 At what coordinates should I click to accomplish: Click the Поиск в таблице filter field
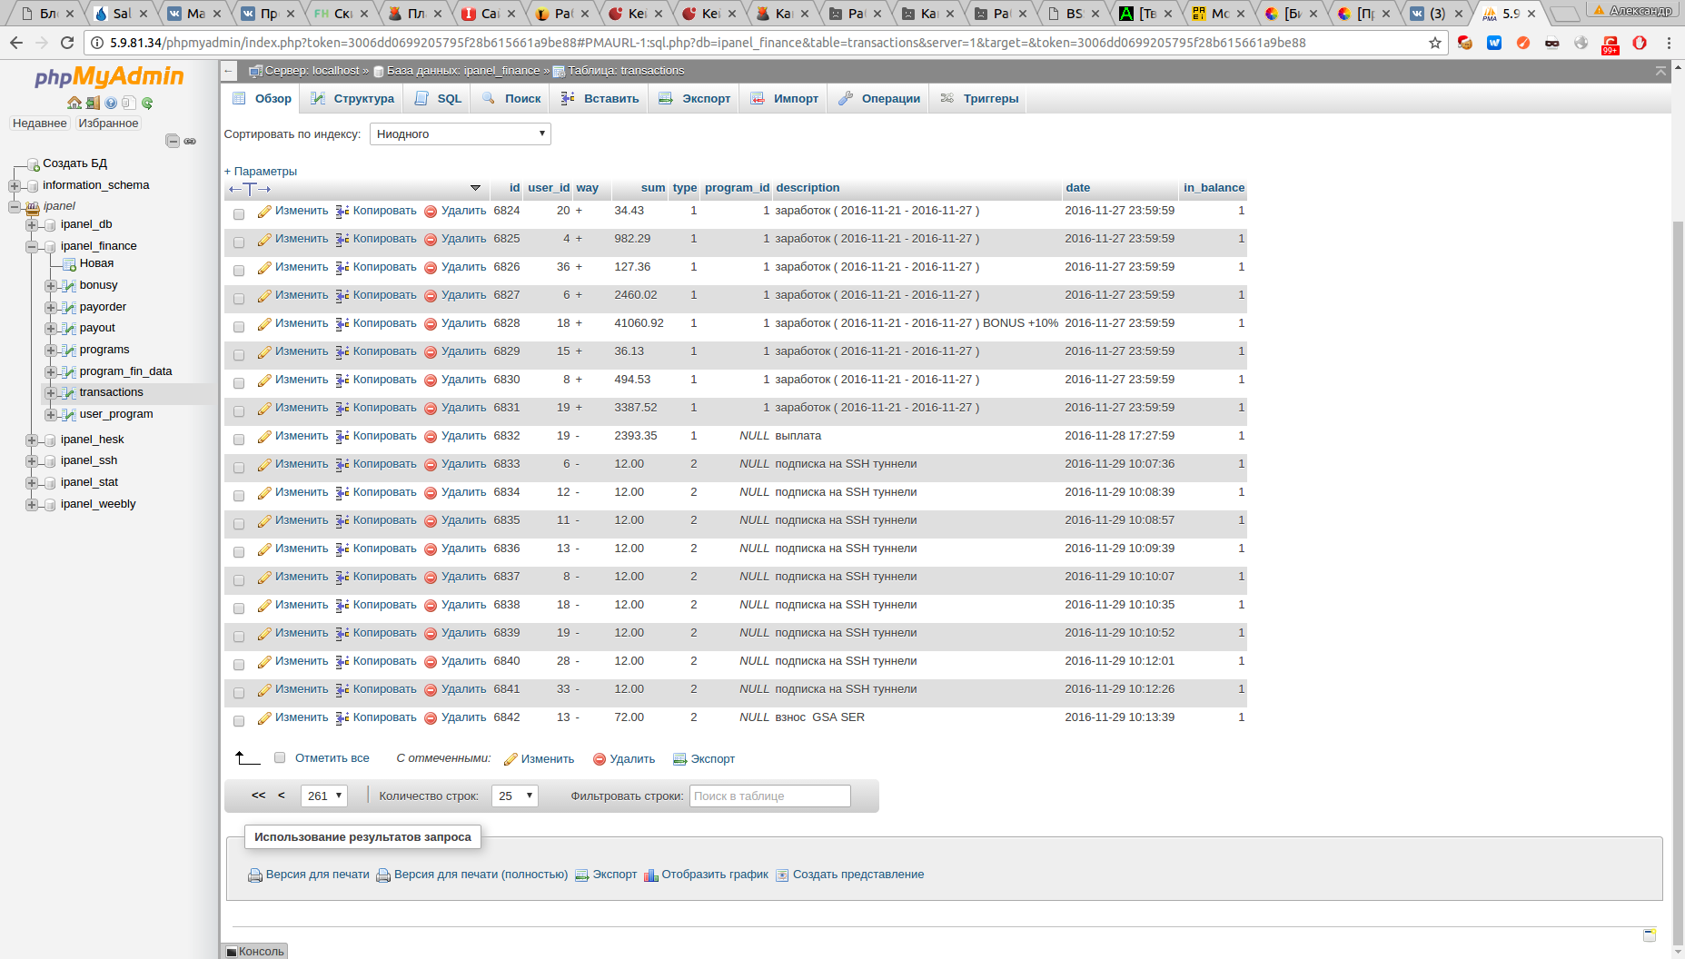pos(770,796)
